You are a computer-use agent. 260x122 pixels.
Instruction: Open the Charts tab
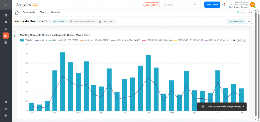(43, 12)
